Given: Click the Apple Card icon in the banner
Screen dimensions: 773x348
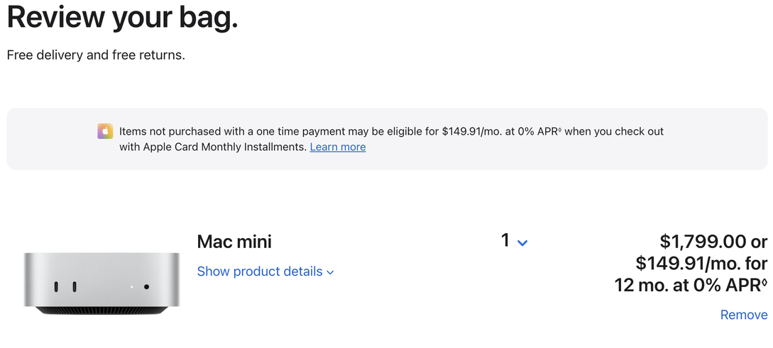Looking at the screenshot, I should click(x=105, y=131).
